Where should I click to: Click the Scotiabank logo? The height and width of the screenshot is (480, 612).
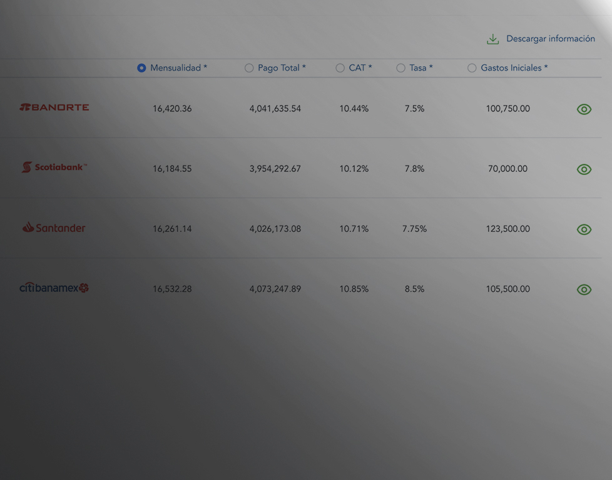(54, 167)
